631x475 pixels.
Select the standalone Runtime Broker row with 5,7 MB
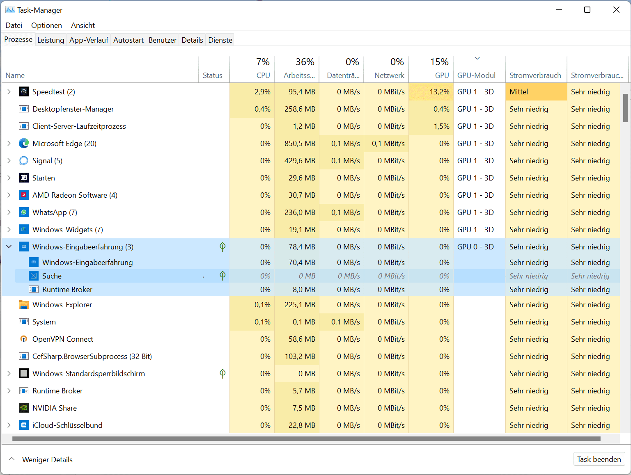[x=311, y=391]
